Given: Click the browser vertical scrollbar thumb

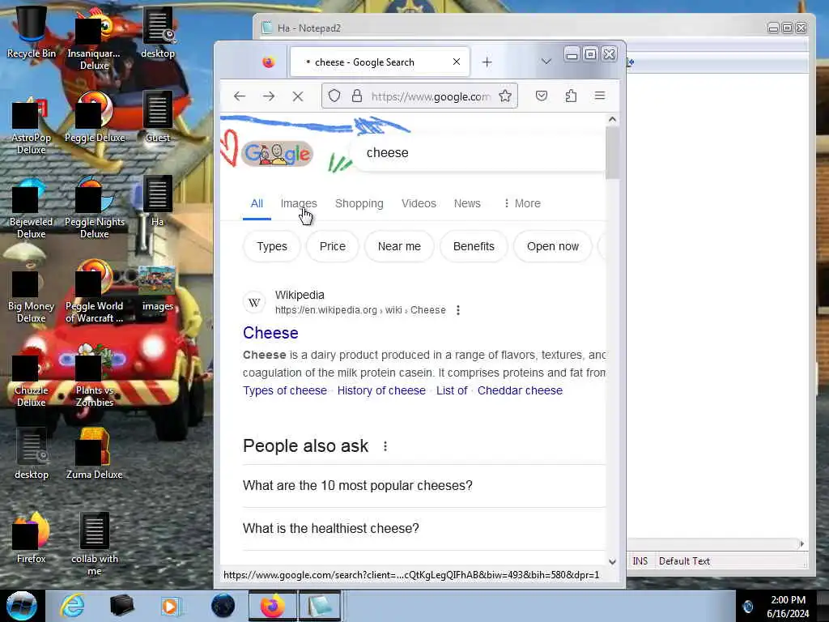Looking at the screenshot, I should click(612, 153).
